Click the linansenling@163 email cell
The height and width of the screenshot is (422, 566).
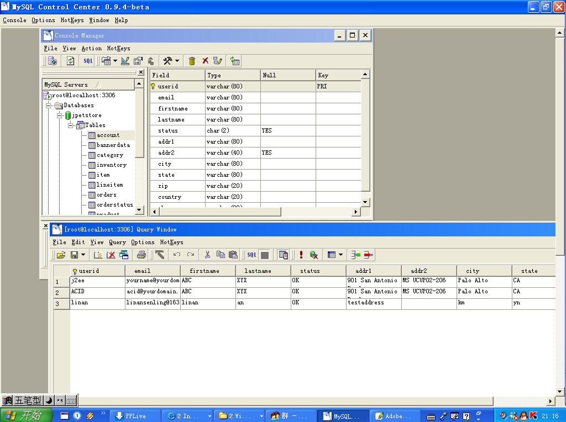click(153, 303)
